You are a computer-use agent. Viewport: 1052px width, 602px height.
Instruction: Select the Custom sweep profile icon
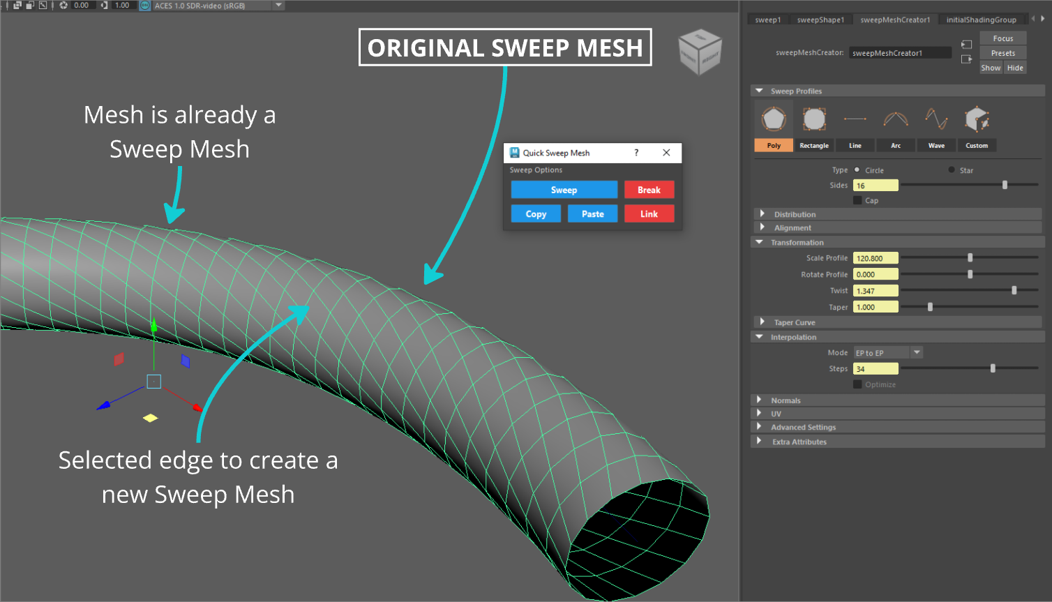pos(977,119)
